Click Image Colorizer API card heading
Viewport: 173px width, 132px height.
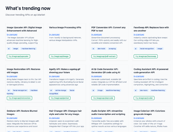point(149,112)
